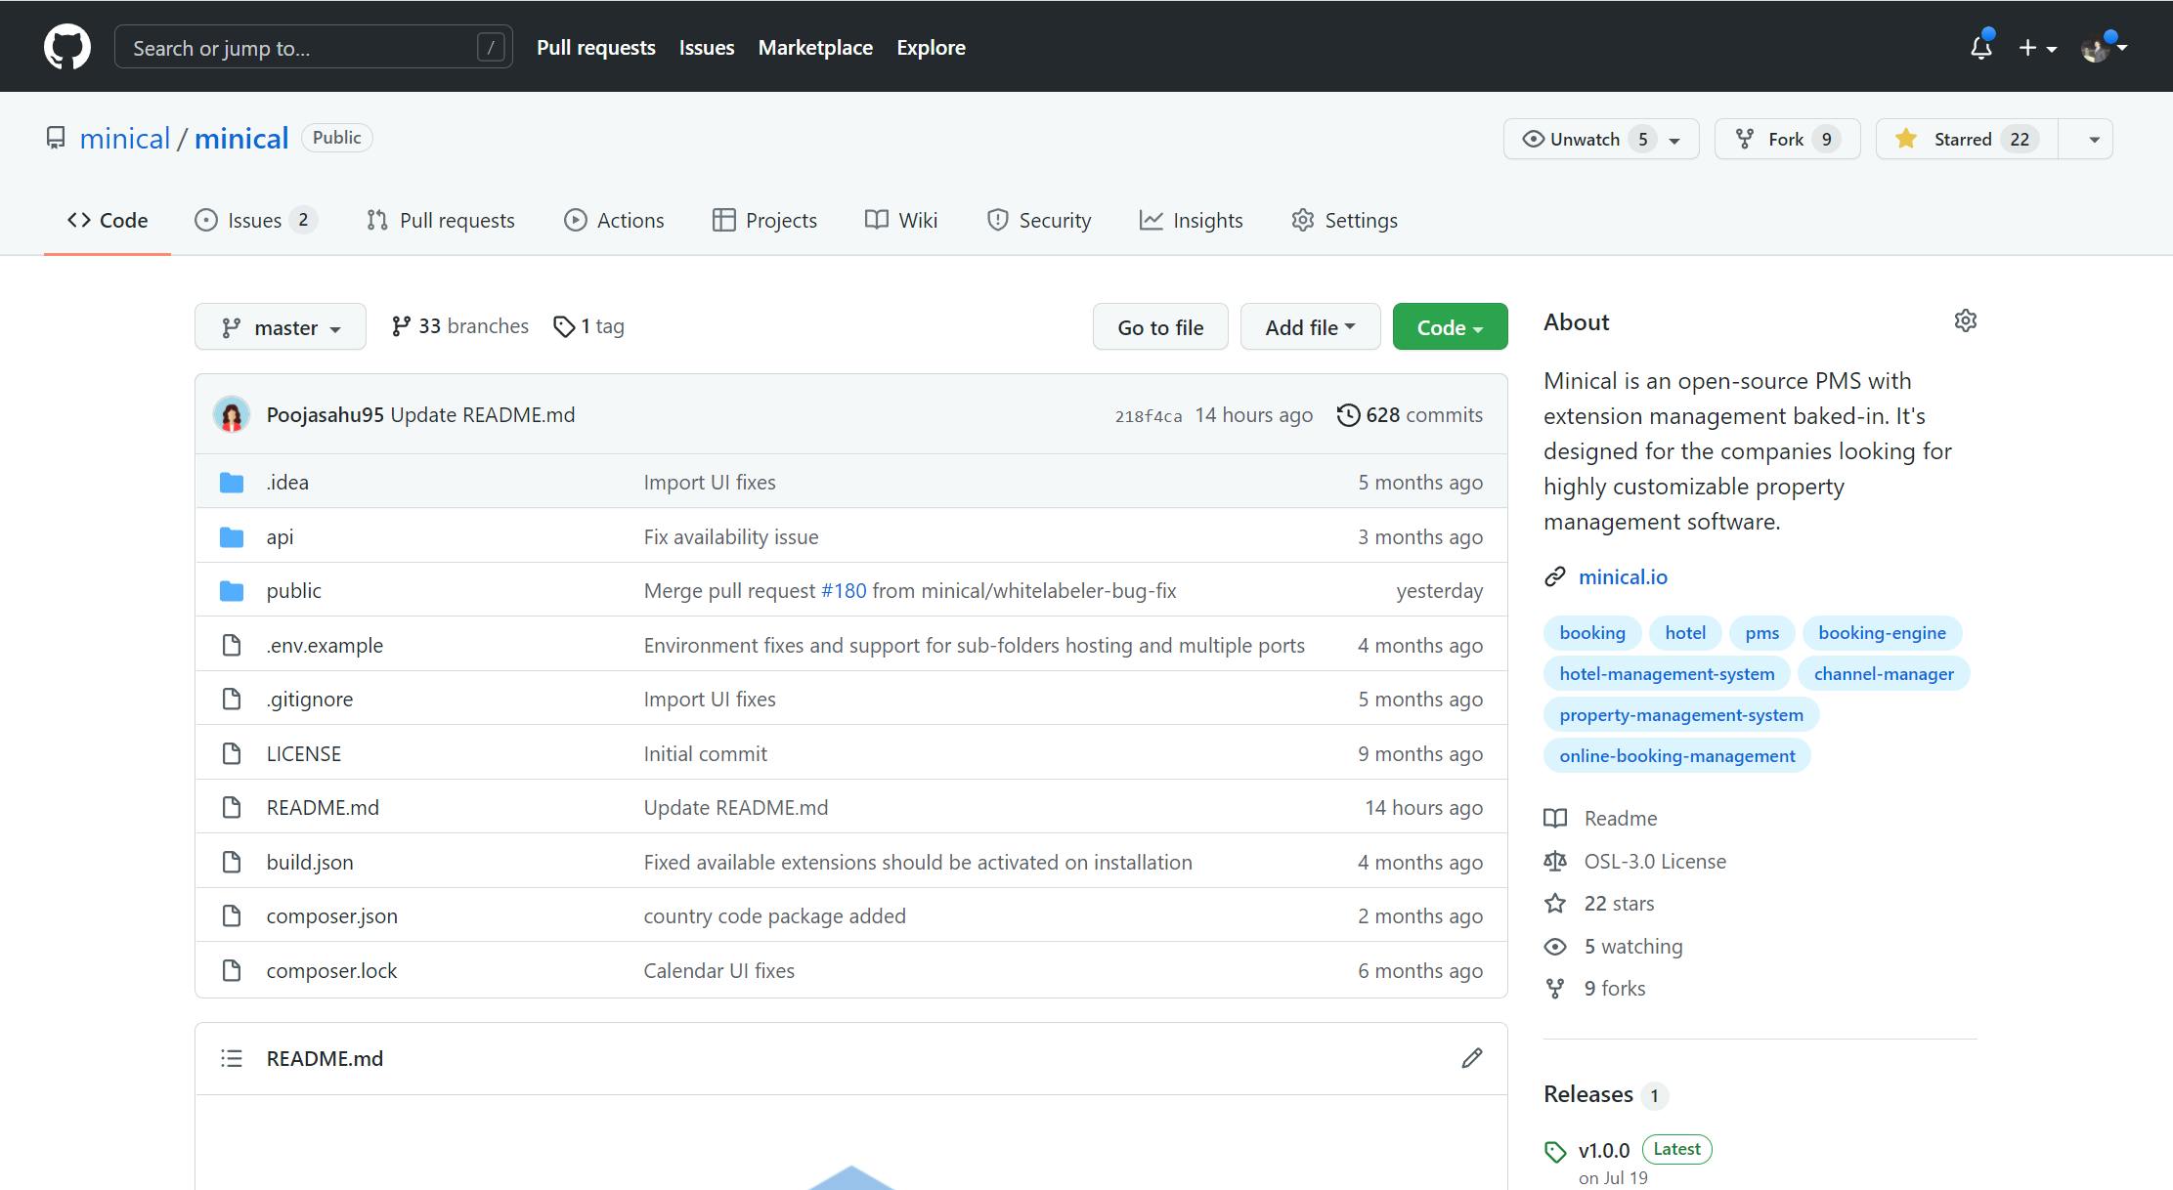This screenshot has height=1190, width=2173.
Task: Switch to the Issues tab
Action: (254, 221)
